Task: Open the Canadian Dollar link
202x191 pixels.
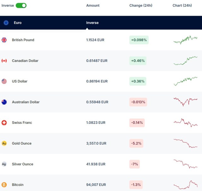Action: pyautogui.click(x=25, y=61)
